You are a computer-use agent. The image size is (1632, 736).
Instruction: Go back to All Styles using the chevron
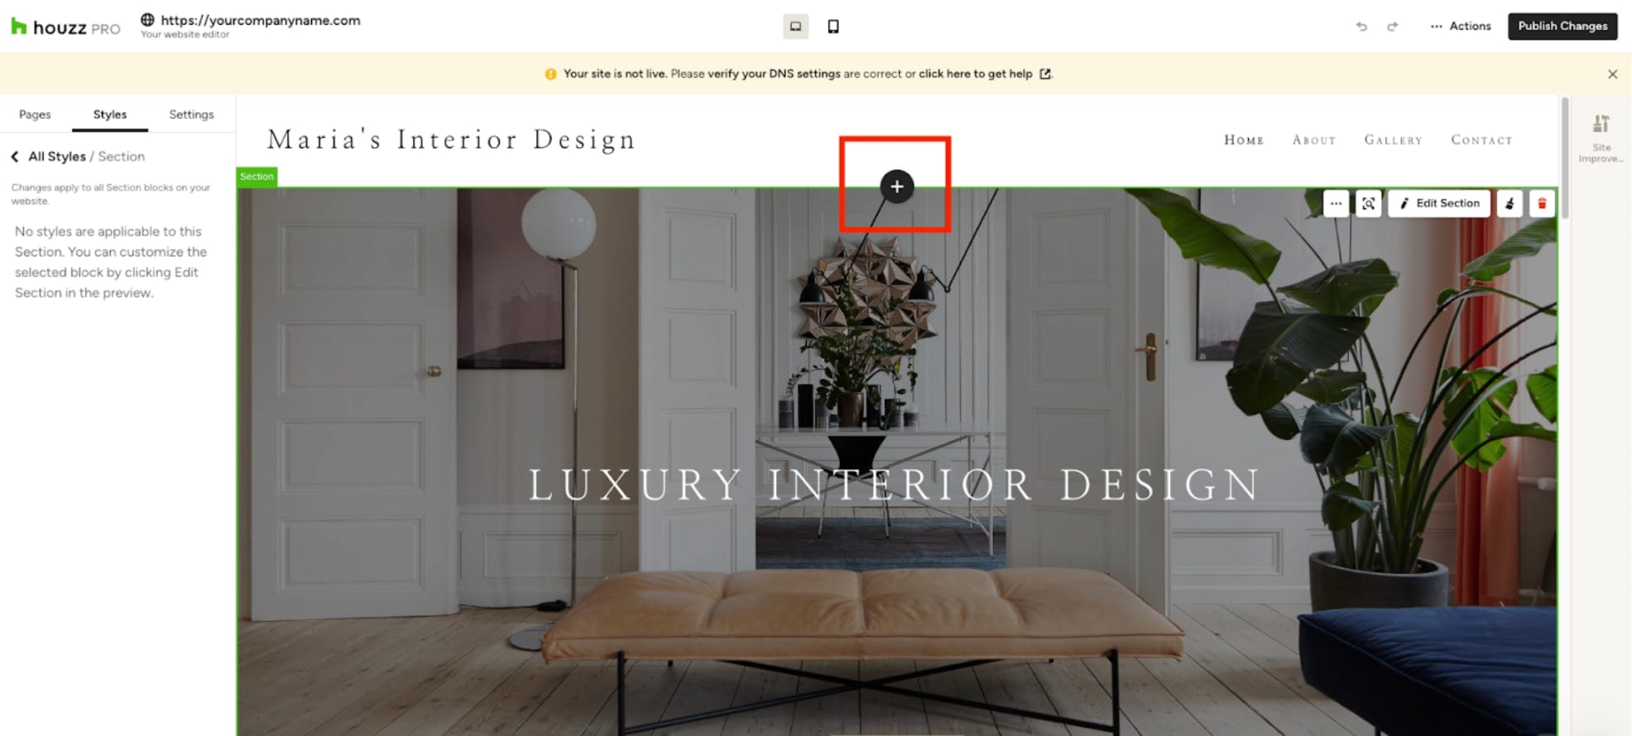(x=15, y=156)
